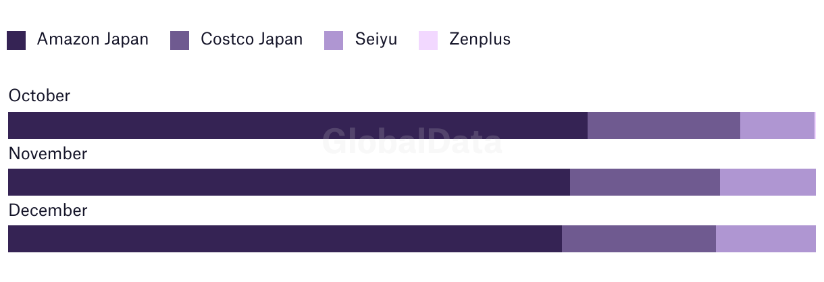Toggle the Zenplus legend label
Screen dimensions: 824x282
pyautogui.click(x=480, y=39)
